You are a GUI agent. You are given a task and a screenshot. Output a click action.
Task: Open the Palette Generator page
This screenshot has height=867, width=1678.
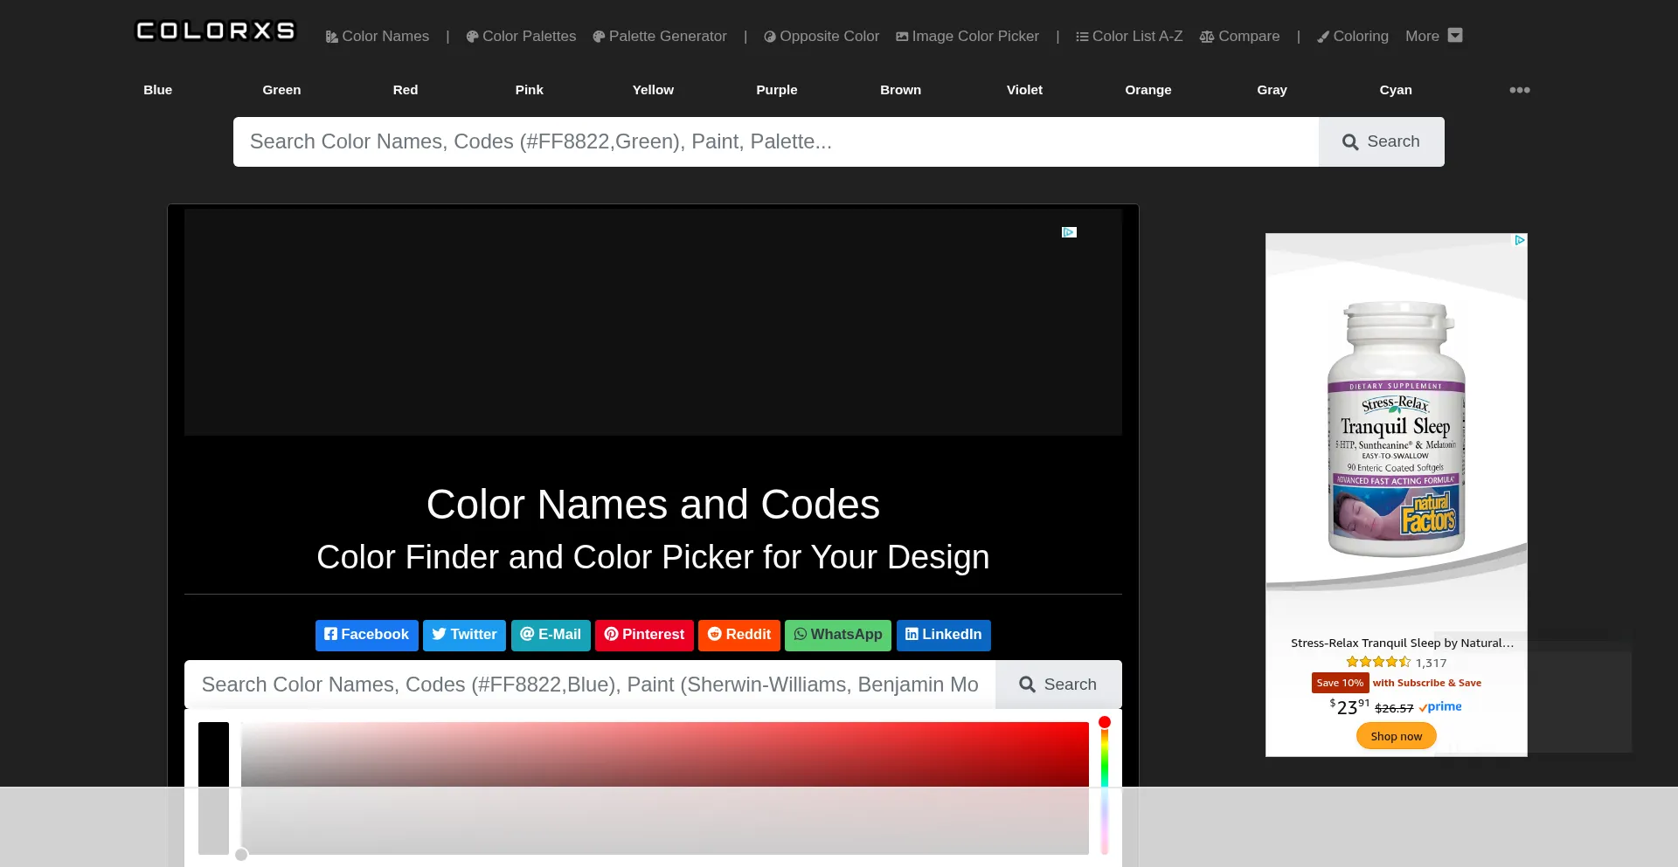tap(660, 37)
